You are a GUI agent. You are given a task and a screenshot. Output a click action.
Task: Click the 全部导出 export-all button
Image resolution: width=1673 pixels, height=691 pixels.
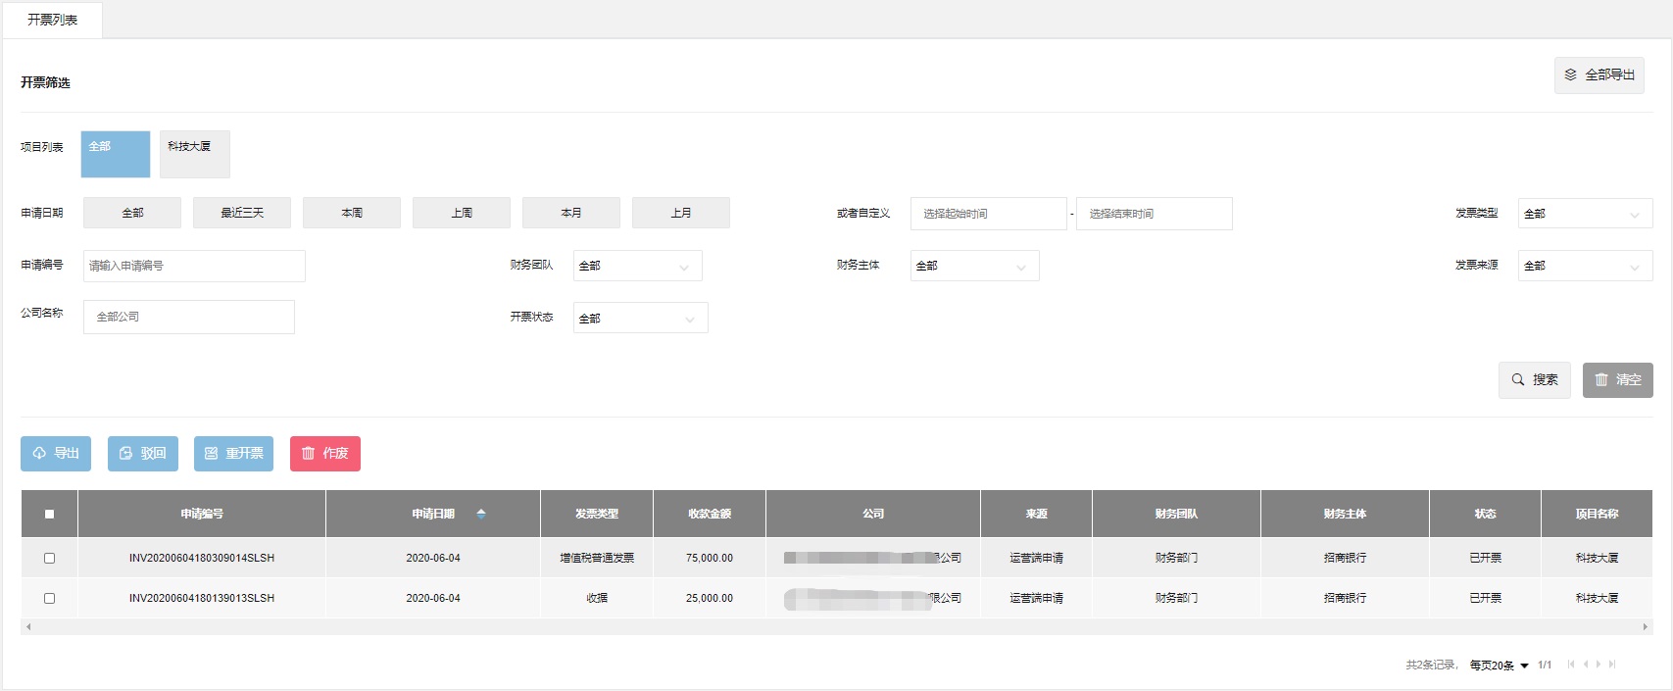1599,75
